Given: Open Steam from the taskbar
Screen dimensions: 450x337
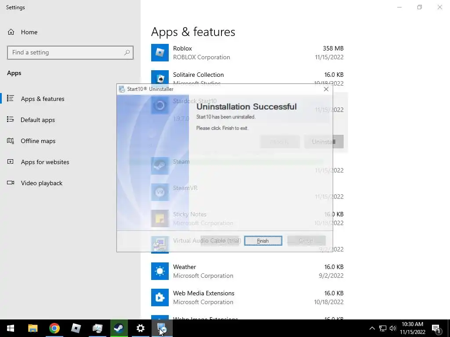Looking at the screenshot, I should click(x=119, y=328).
